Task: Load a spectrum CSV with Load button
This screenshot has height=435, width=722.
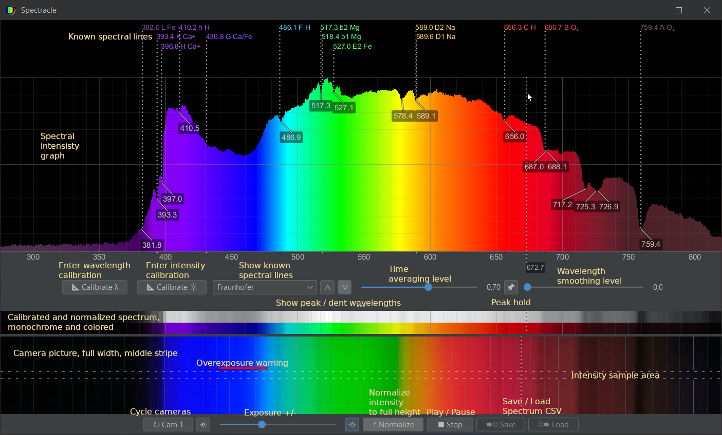Action: tap(553, 425)
